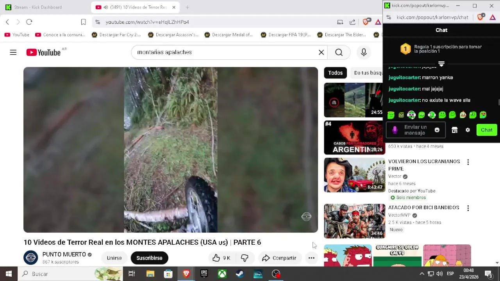Open more actions ellipsis under the video

click(311, 258)
